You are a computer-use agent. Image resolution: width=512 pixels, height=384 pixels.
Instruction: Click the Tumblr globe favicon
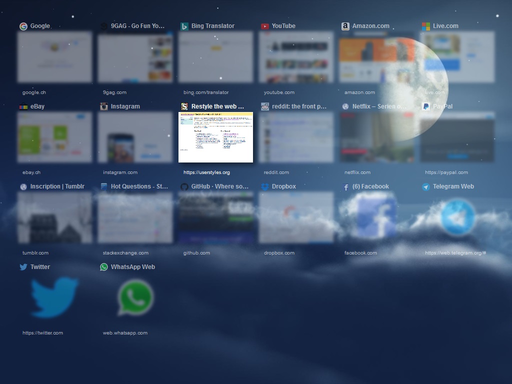(x=23, y=187)
